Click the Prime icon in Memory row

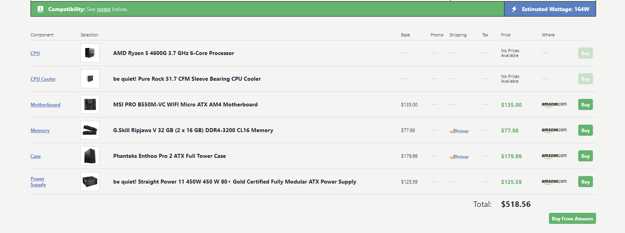(459, 131)
